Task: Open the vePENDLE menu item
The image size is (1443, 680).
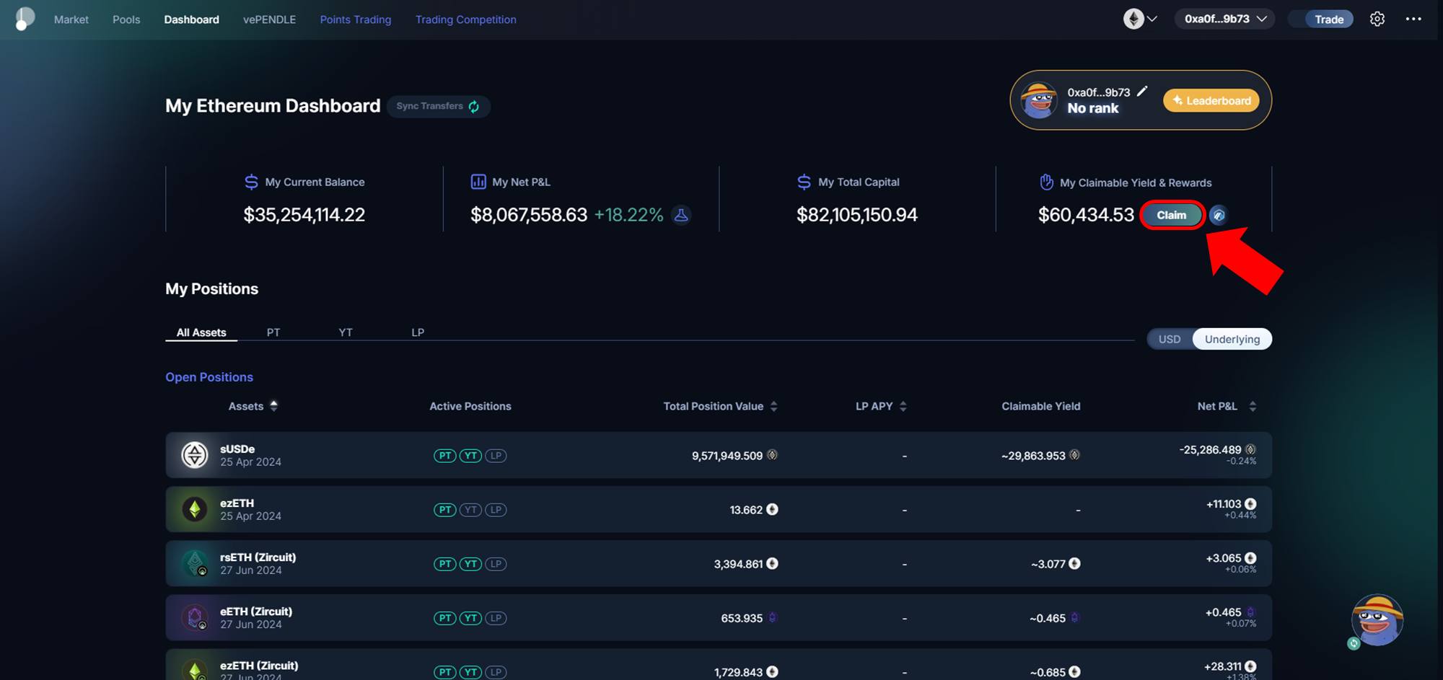Action: (269, 19)
